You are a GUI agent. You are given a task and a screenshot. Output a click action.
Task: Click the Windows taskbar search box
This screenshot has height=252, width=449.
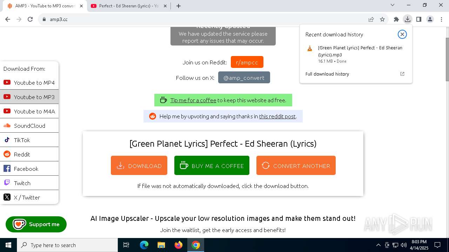click(67, 245)
